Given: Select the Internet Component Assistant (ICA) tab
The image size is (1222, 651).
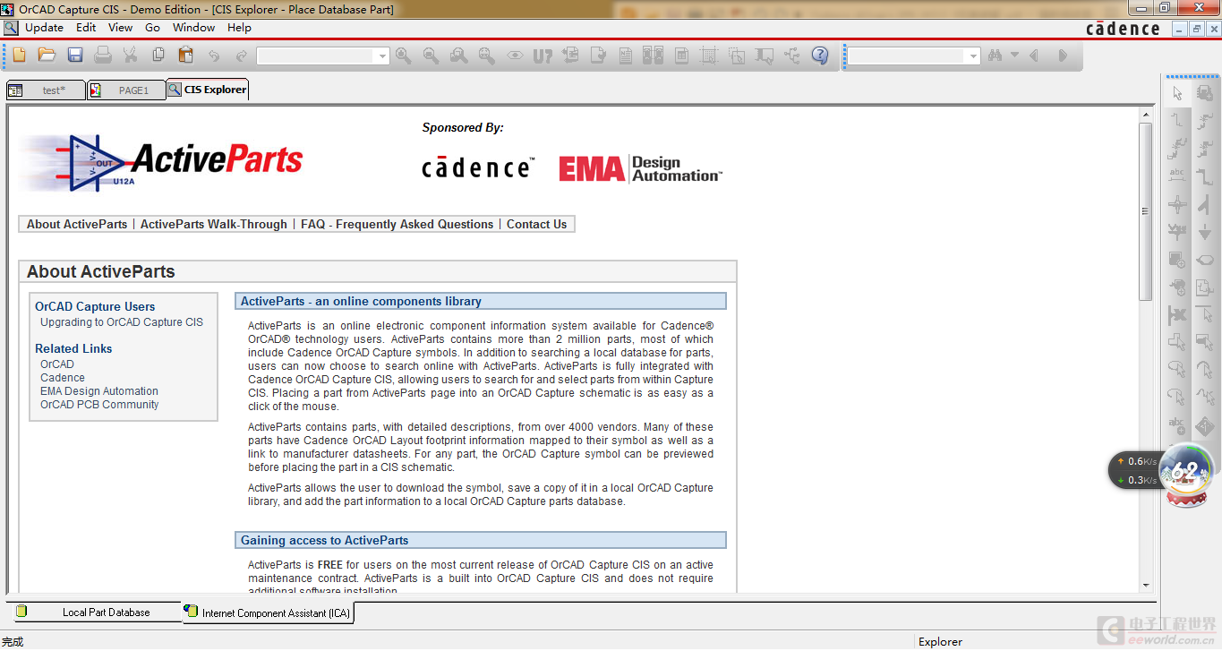Looking at the screenshot, I should pos(268,613).
